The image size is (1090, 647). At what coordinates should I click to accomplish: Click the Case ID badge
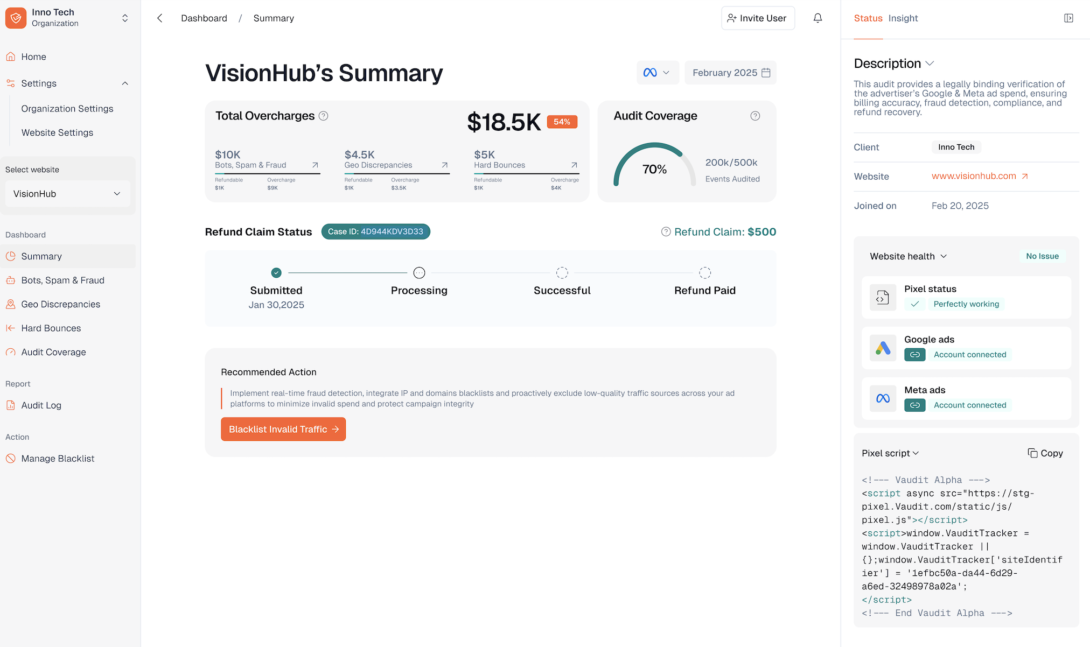click(x=375, y=231)
